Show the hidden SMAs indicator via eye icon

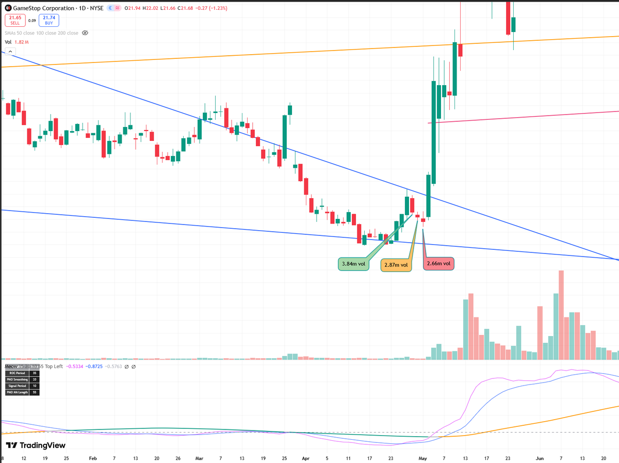85,33
